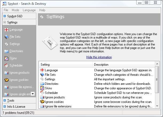163x117 pixels.
Task: Expand the Info & License section
Action: click(5, 107)
